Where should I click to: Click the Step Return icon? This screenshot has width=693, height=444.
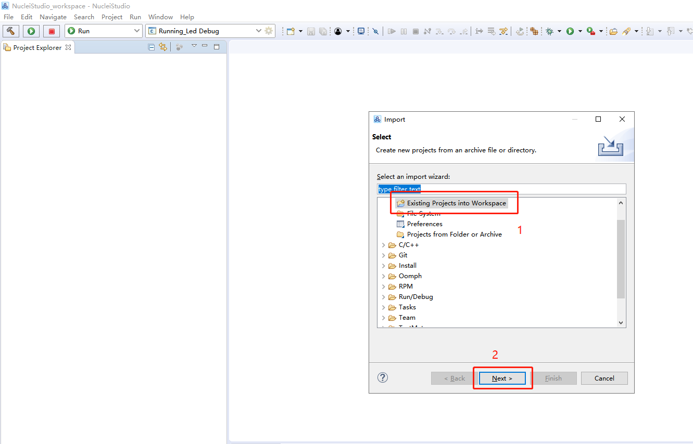coord(463,31)
